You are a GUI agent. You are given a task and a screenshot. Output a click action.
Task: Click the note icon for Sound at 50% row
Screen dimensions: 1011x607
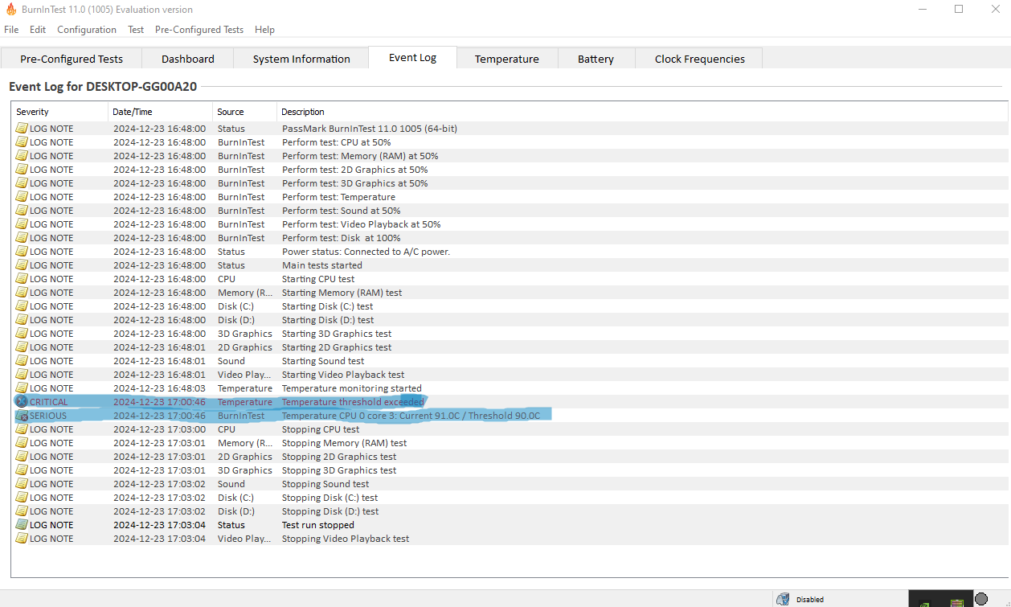pyautogui.click(x=22, y=211)
